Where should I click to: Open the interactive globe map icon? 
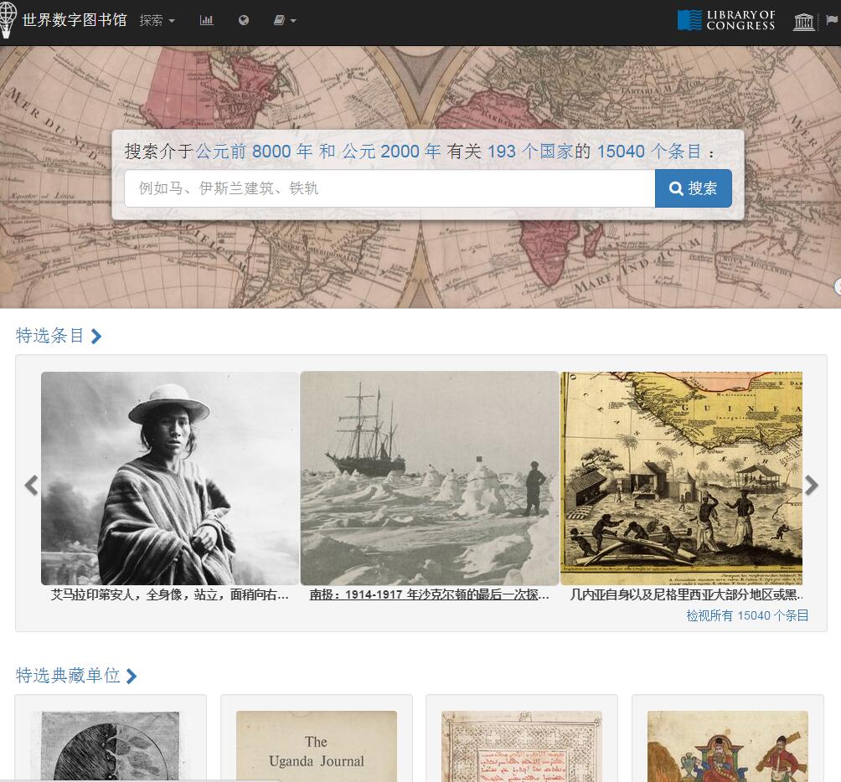pyautogui.click(x=244, y=20)
